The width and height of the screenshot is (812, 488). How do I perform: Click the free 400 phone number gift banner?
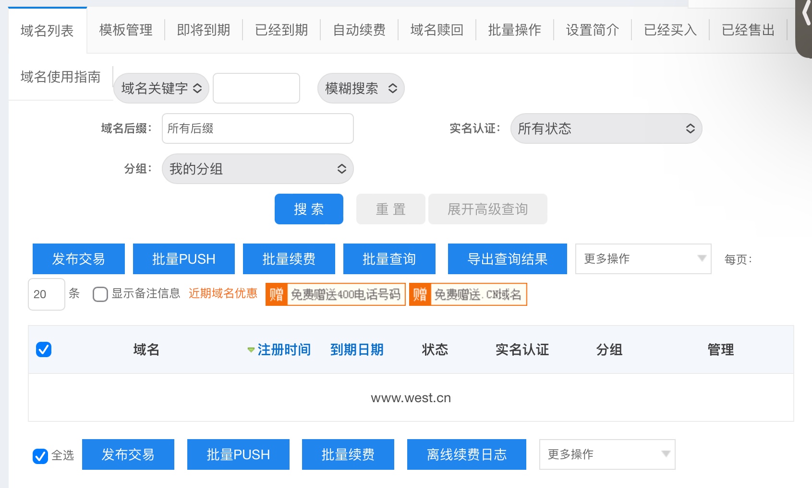click(335, 294)
